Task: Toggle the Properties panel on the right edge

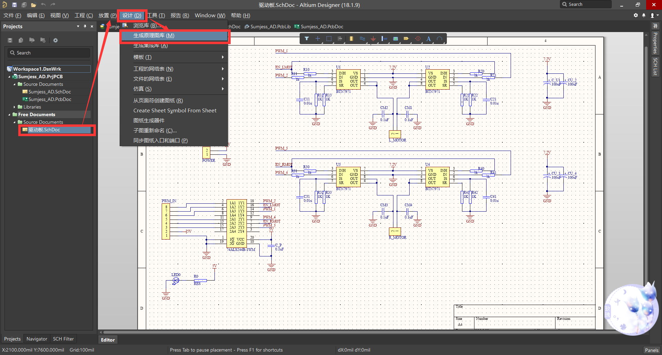Action: pos(655,43)
